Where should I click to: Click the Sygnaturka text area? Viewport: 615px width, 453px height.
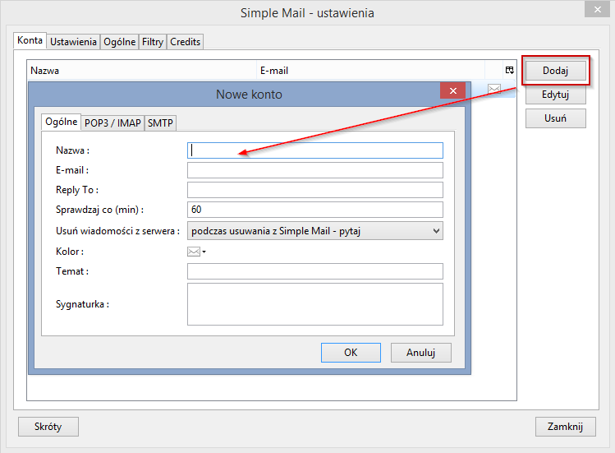point(315,304)
